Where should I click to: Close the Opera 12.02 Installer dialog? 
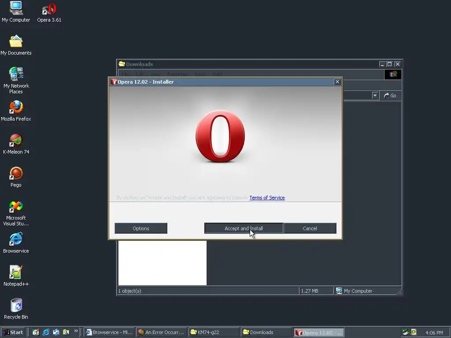337,82
